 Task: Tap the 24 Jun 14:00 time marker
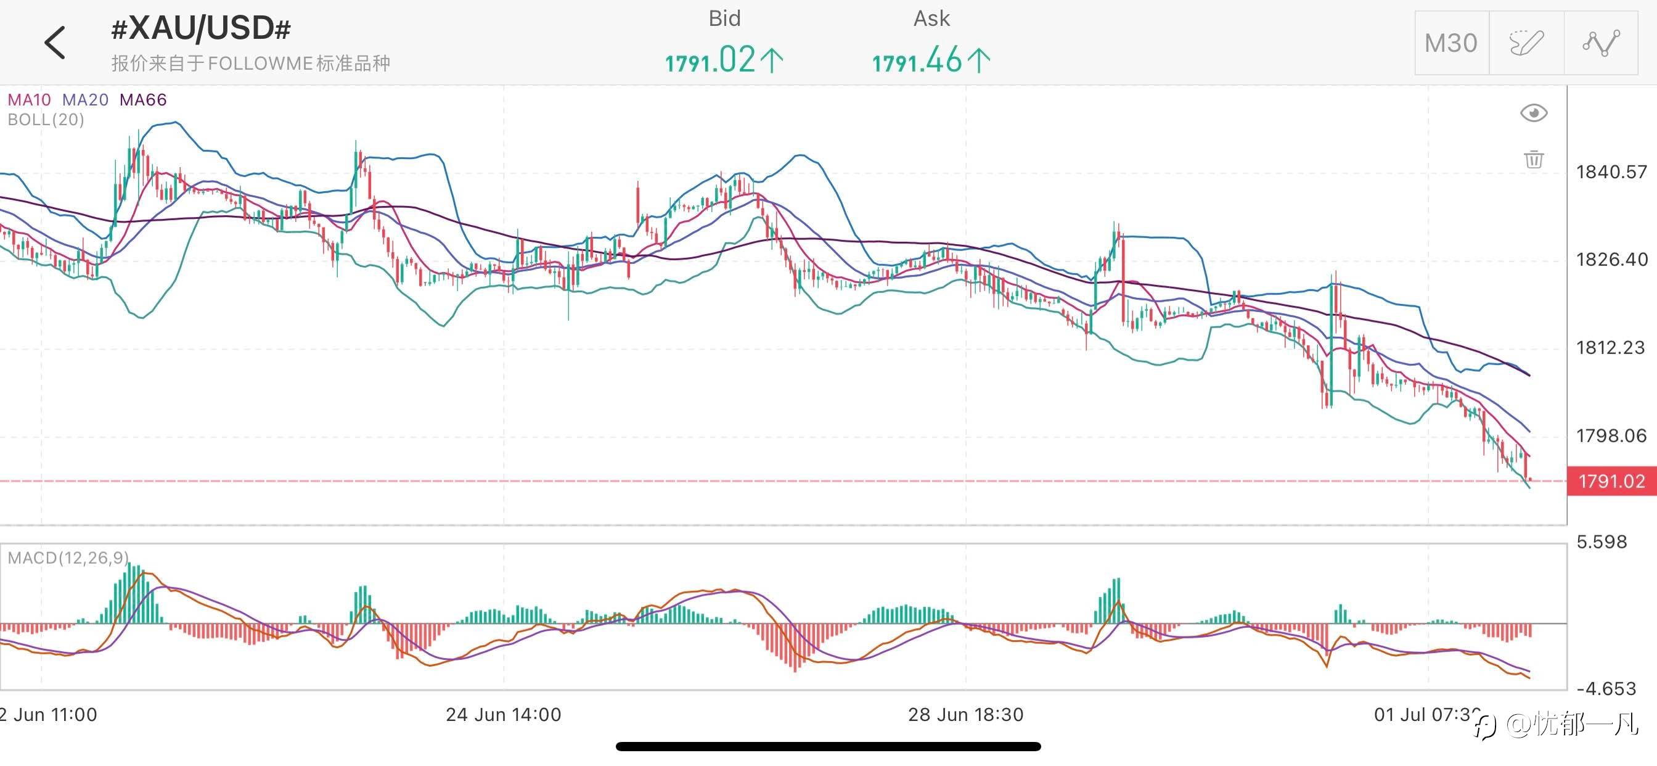tap(503, 715)
